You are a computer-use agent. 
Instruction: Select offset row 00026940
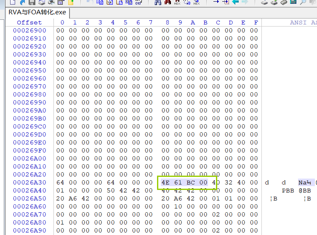(x=30, y=62)
